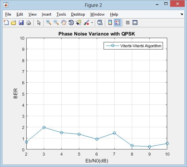
Task: Select the Zoom In magnifier tool
Action: point(49,22)
